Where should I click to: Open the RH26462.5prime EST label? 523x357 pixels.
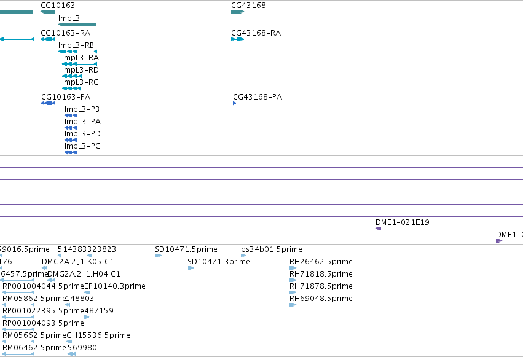[x=321, y=262]
